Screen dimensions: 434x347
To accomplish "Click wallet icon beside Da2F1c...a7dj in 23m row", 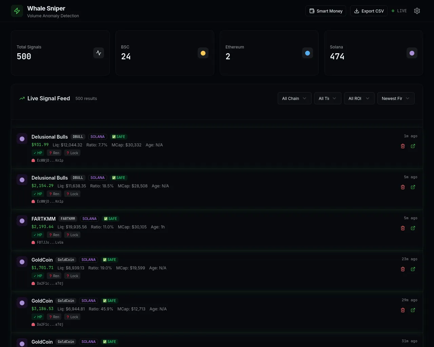I will (33, 284).
